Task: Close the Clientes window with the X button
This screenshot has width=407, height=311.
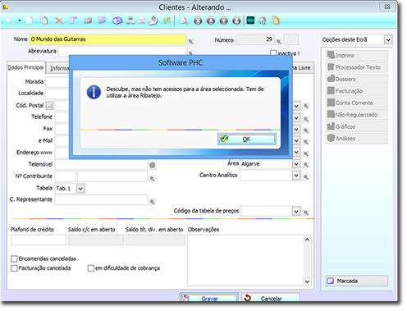Action: pos(387,7)
